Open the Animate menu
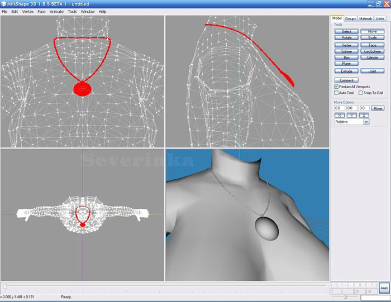 (56, 11)
